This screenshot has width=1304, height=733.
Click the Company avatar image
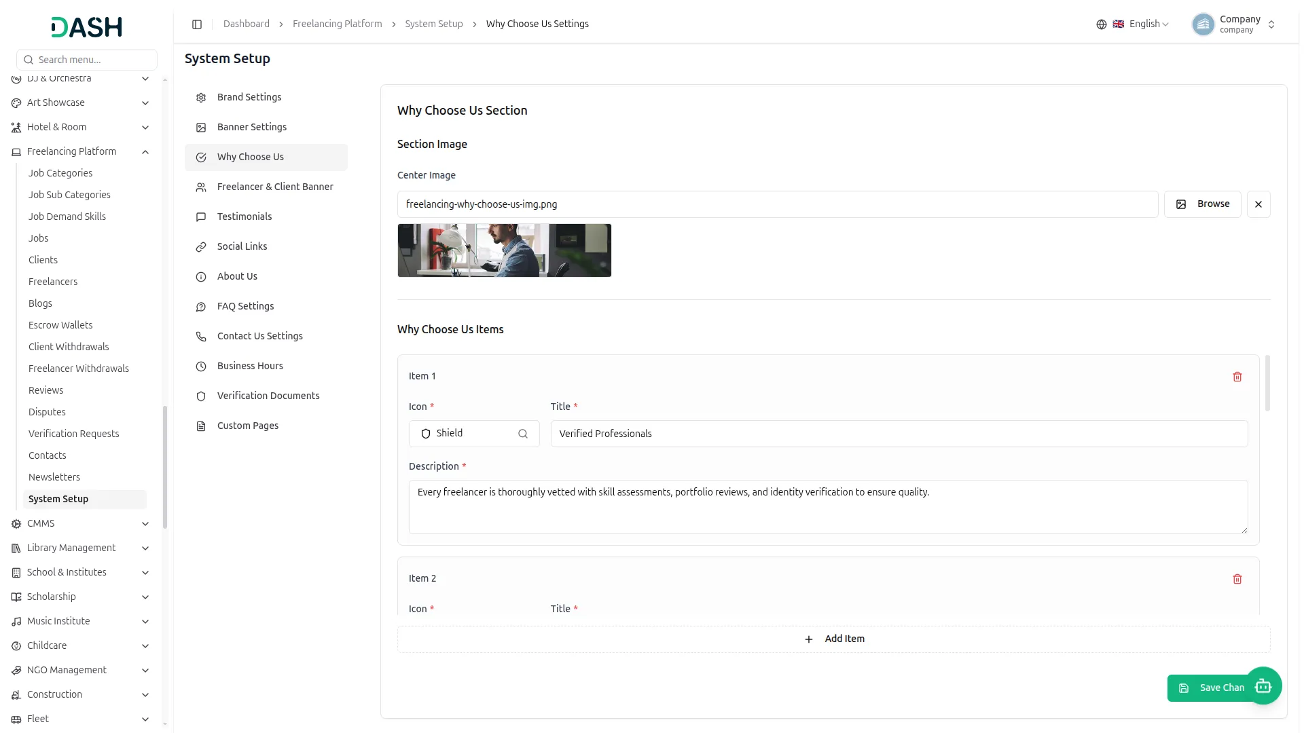tap(1203, 24)
